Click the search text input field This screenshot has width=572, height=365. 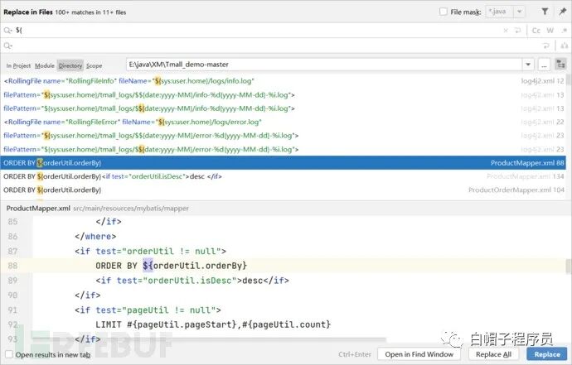click(x=257, y=31)
